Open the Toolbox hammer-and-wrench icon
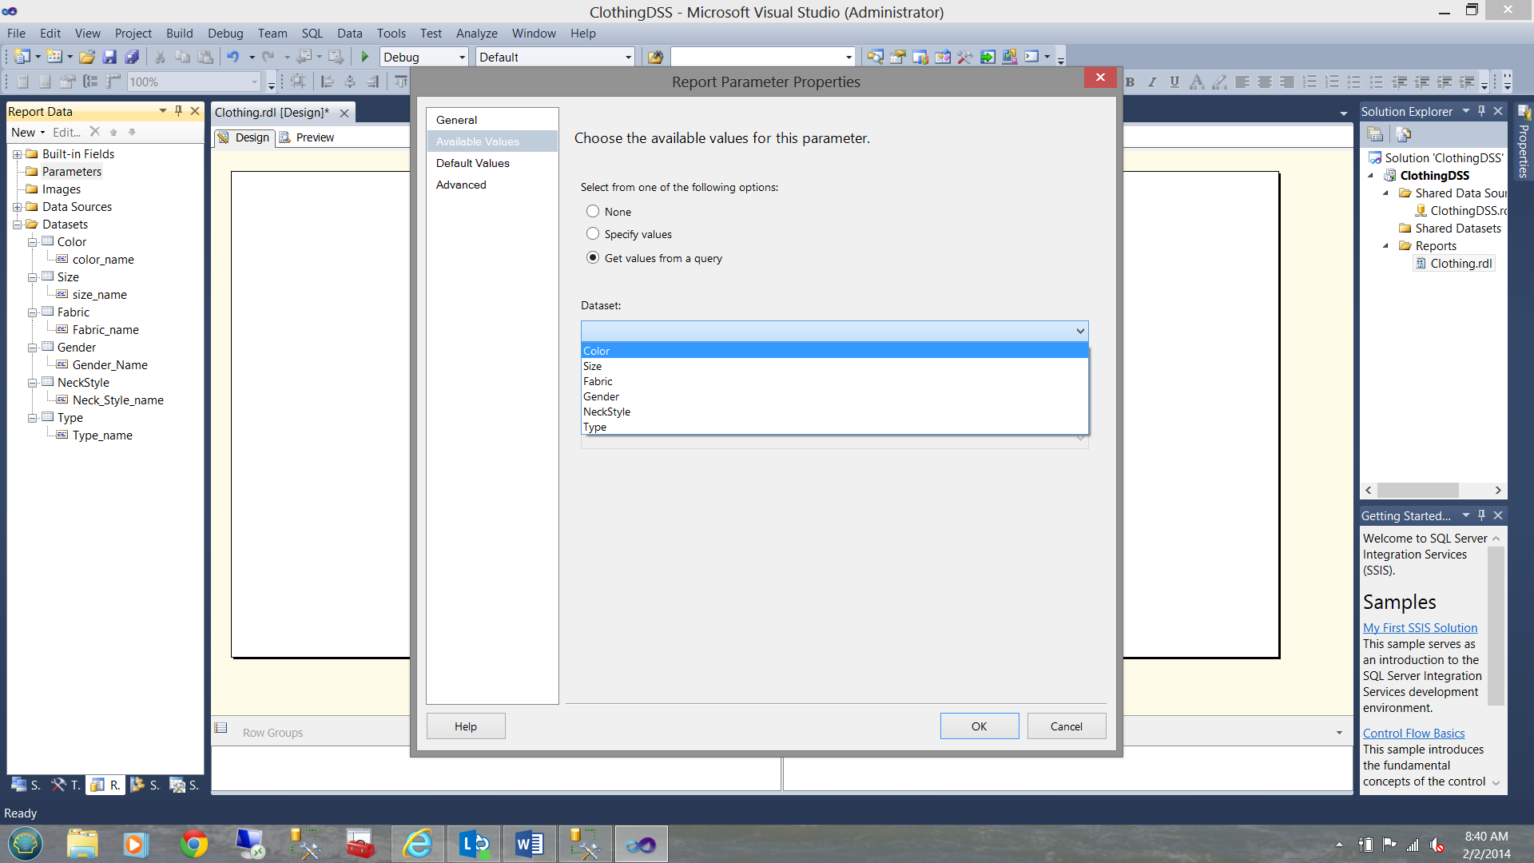This screenshot has width=1534, height=863. (964, 57)
